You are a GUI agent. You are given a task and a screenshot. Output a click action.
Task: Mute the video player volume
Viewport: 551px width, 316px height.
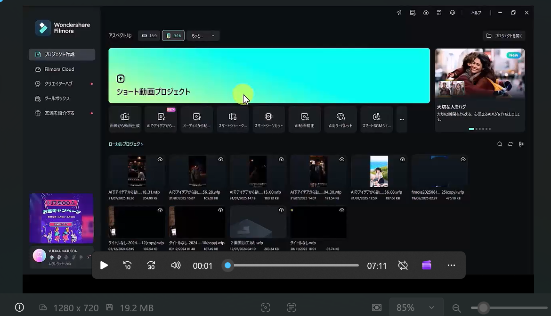coord(176,266)
